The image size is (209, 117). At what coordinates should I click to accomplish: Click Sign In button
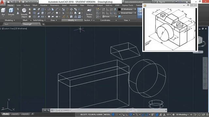click(161, 2)
